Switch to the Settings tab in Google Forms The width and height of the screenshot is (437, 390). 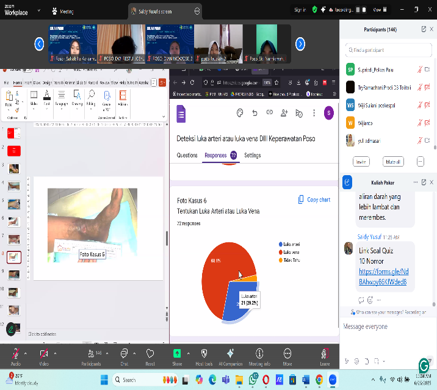(253, 155)
